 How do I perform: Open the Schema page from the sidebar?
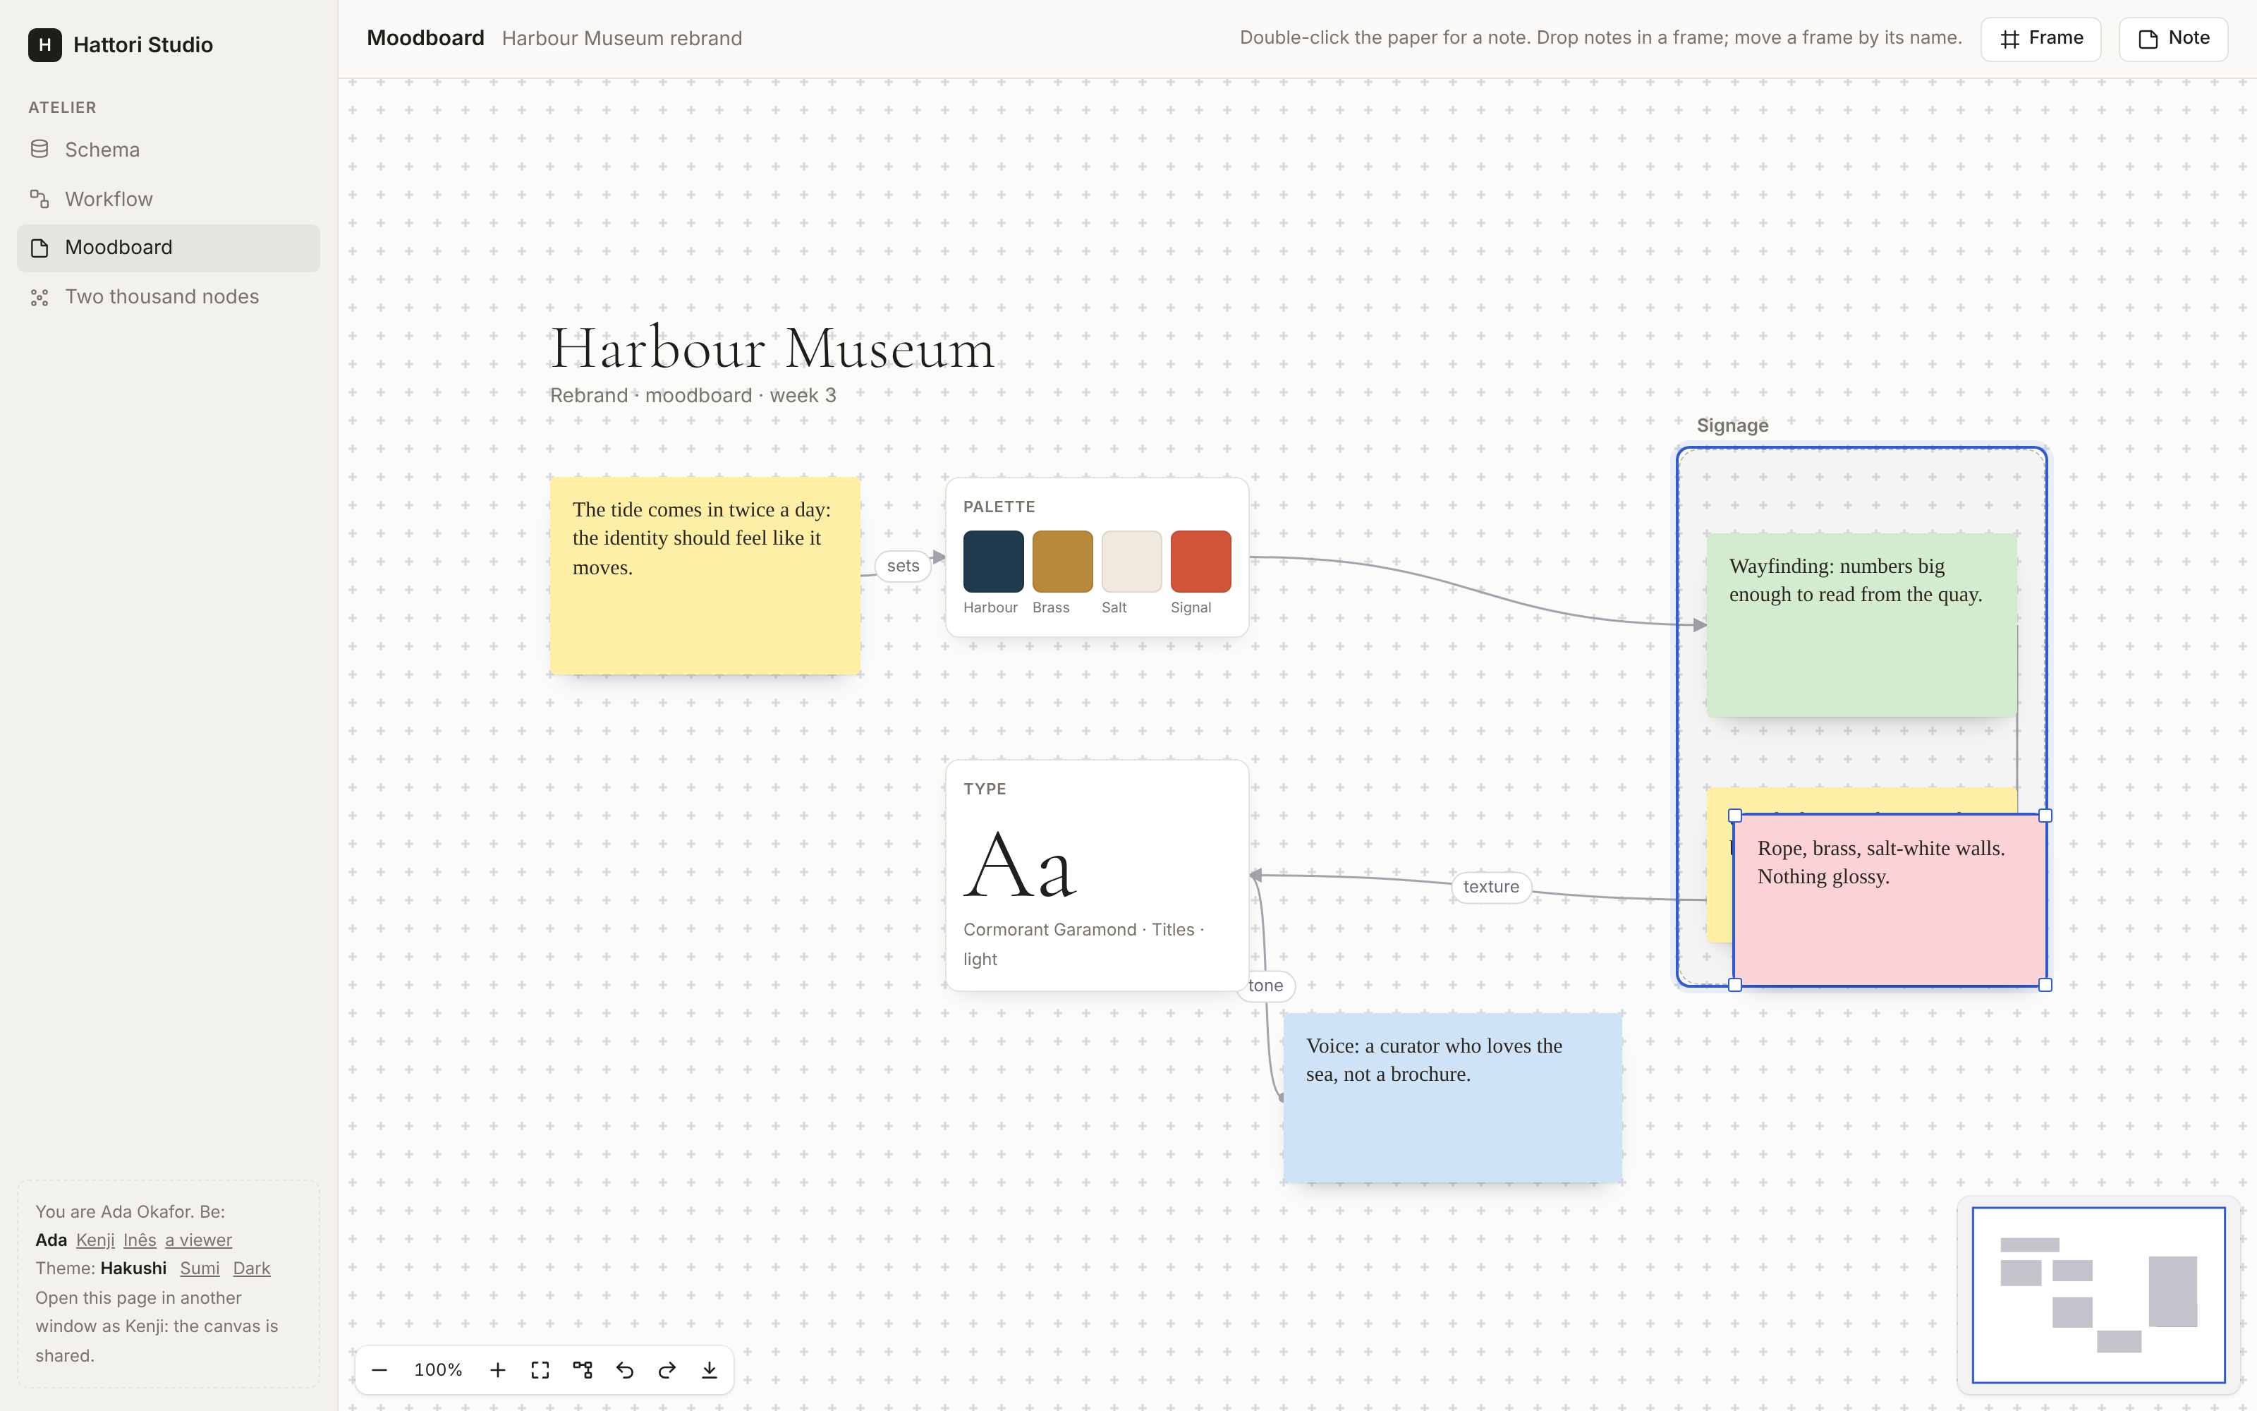(x=168, y=150)
